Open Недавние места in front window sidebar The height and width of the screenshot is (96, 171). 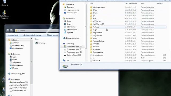point(71,10)
